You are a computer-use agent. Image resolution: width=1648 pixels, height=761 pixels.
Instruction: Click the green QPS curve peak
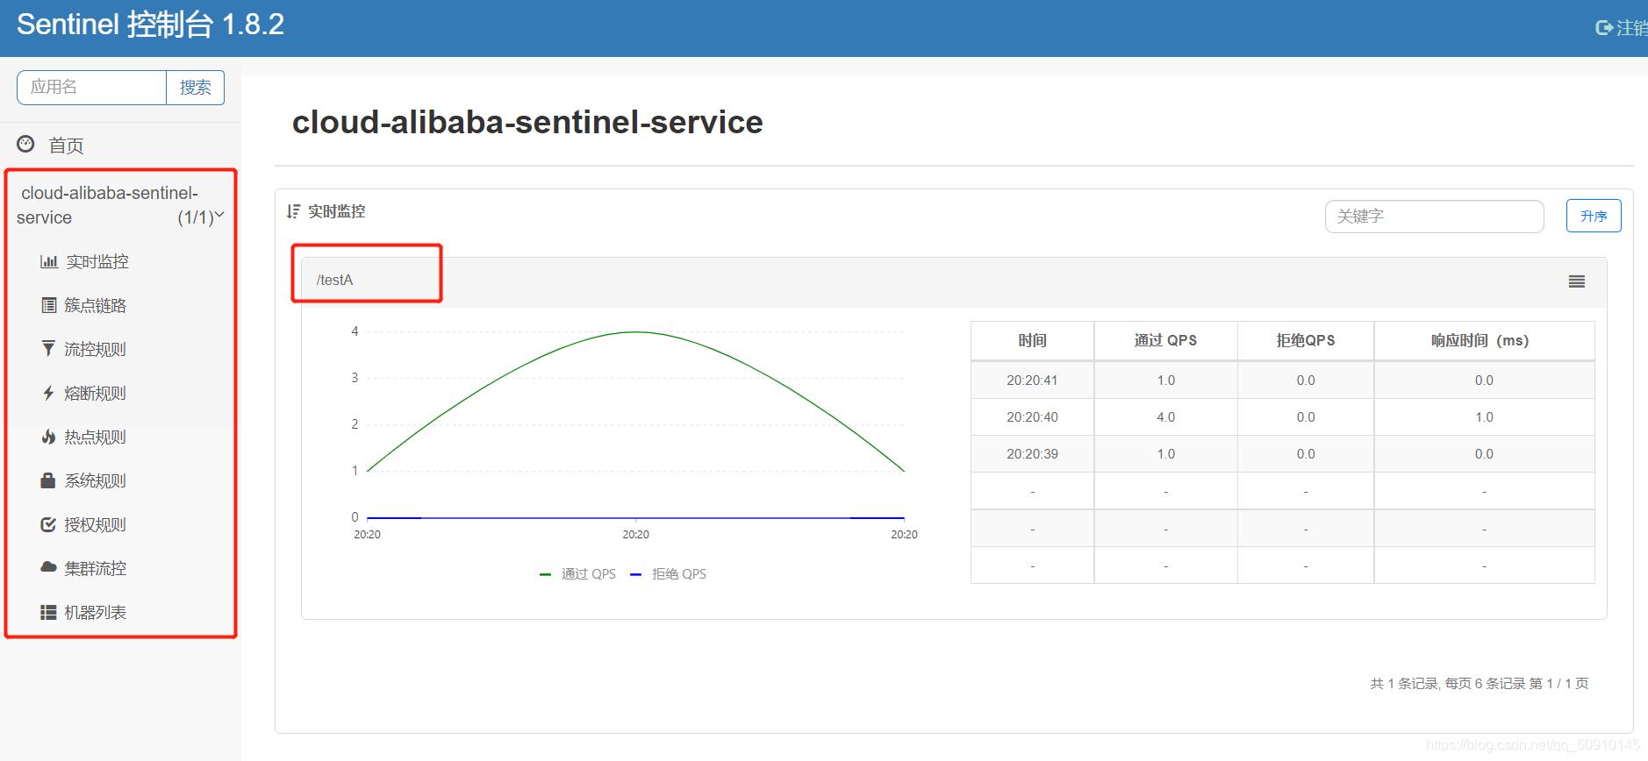pyautogui.click(x=636, y=331)
